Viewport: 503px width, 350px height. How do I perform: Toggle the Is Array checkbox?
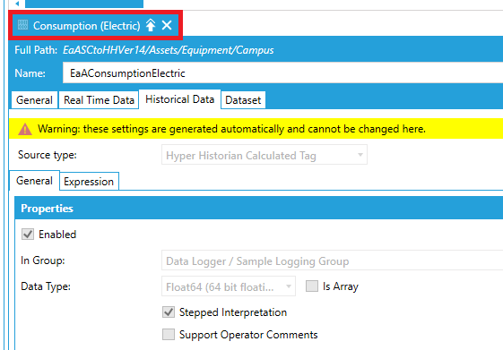(x=312, y=286)
